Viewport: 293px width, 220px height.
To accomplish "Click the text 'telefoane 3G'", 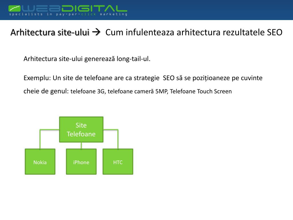I will point(88,91).
